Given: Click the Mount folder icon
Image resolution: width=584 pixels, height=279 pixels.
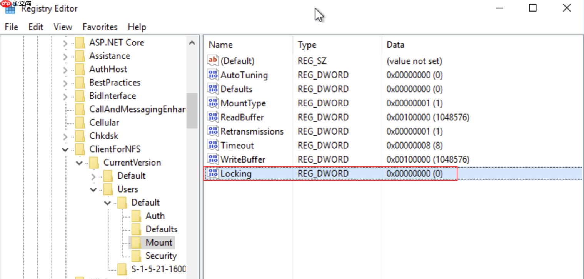Looking at the screenshot, I should [x=136, y=242].
